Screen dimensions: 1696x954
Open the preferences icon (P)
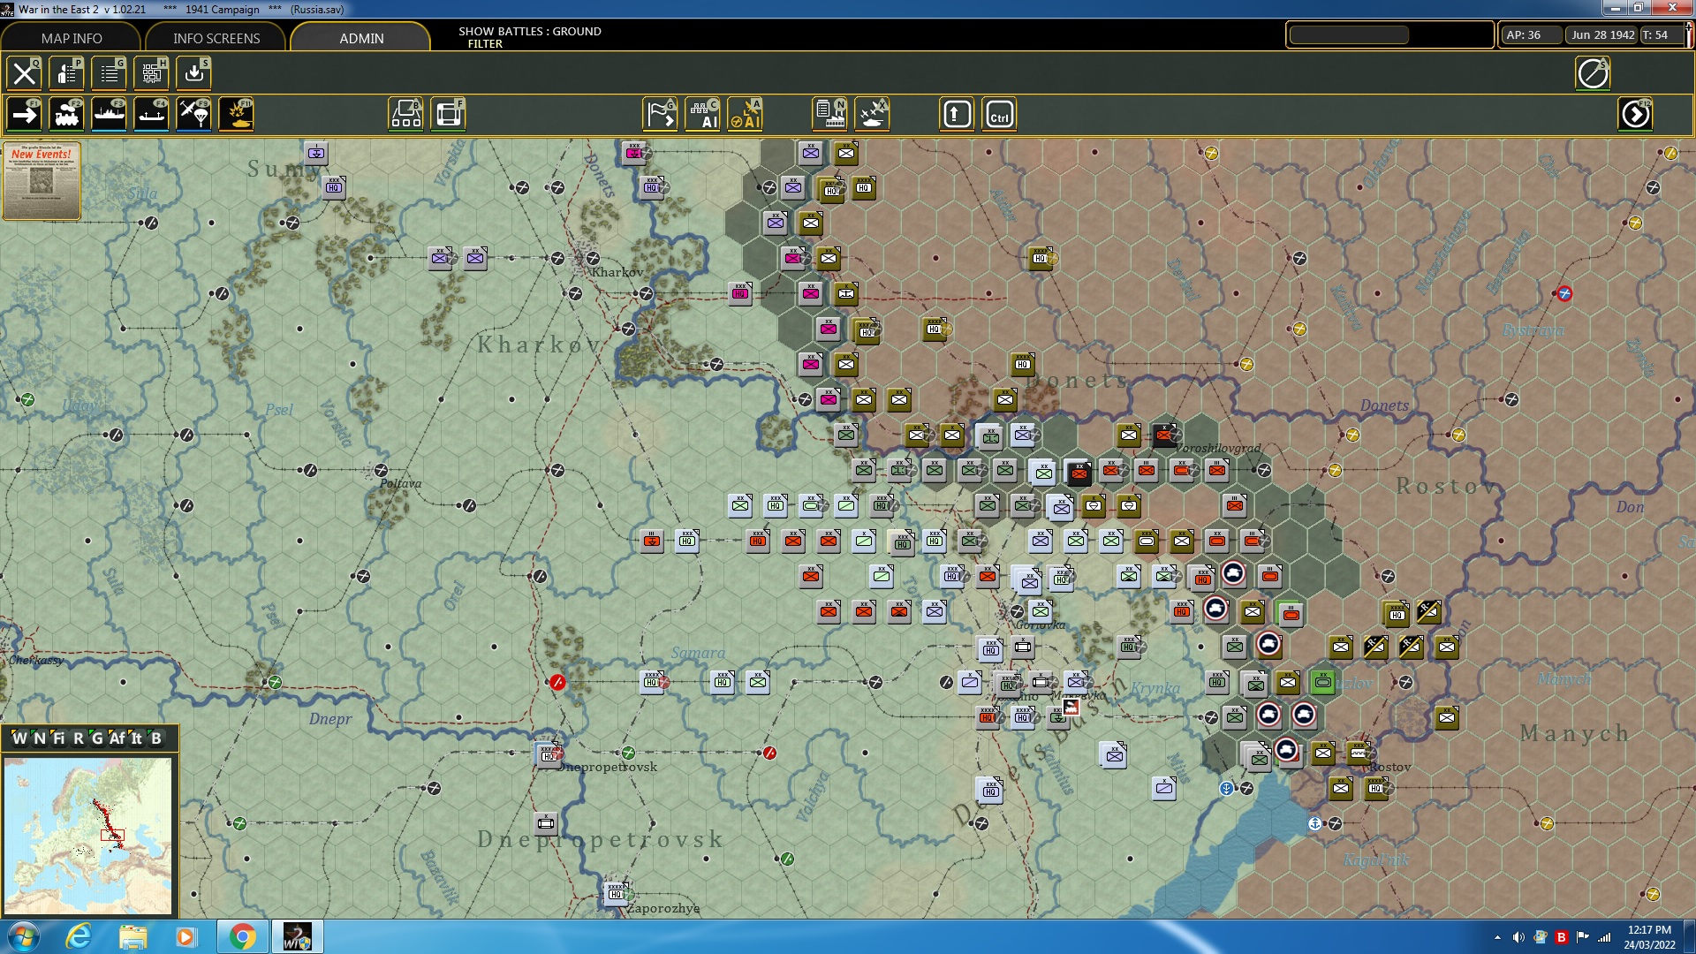tap(67, 73)
